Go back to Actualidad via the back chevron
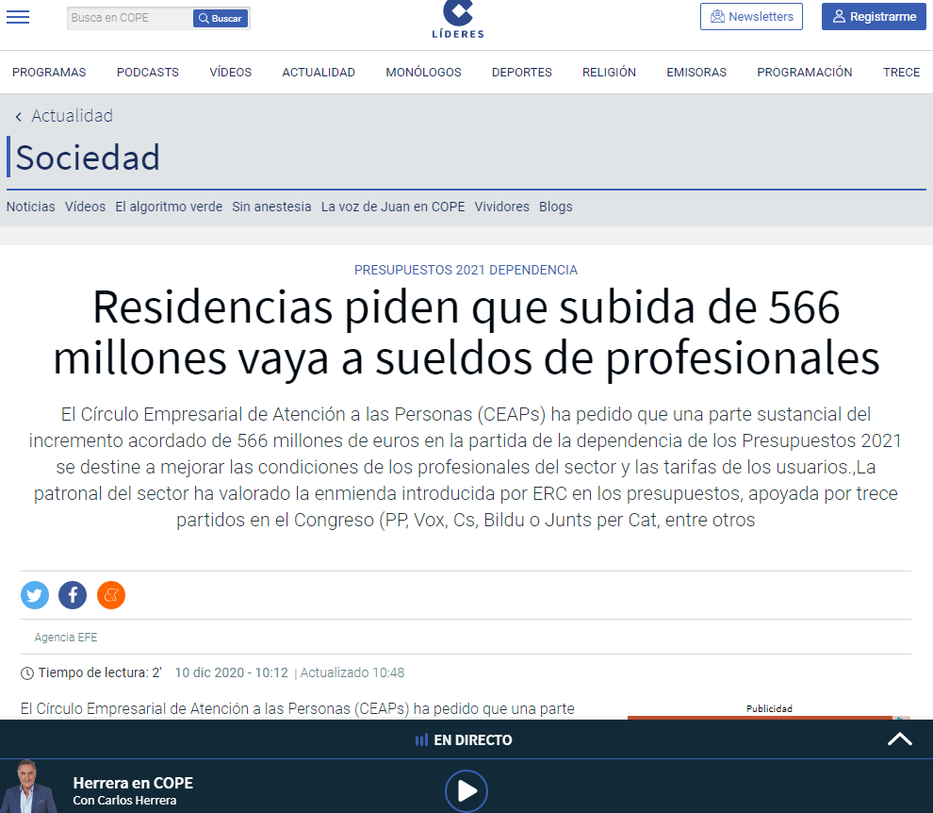The image size is (933, 813). click(x=19, y=116)
